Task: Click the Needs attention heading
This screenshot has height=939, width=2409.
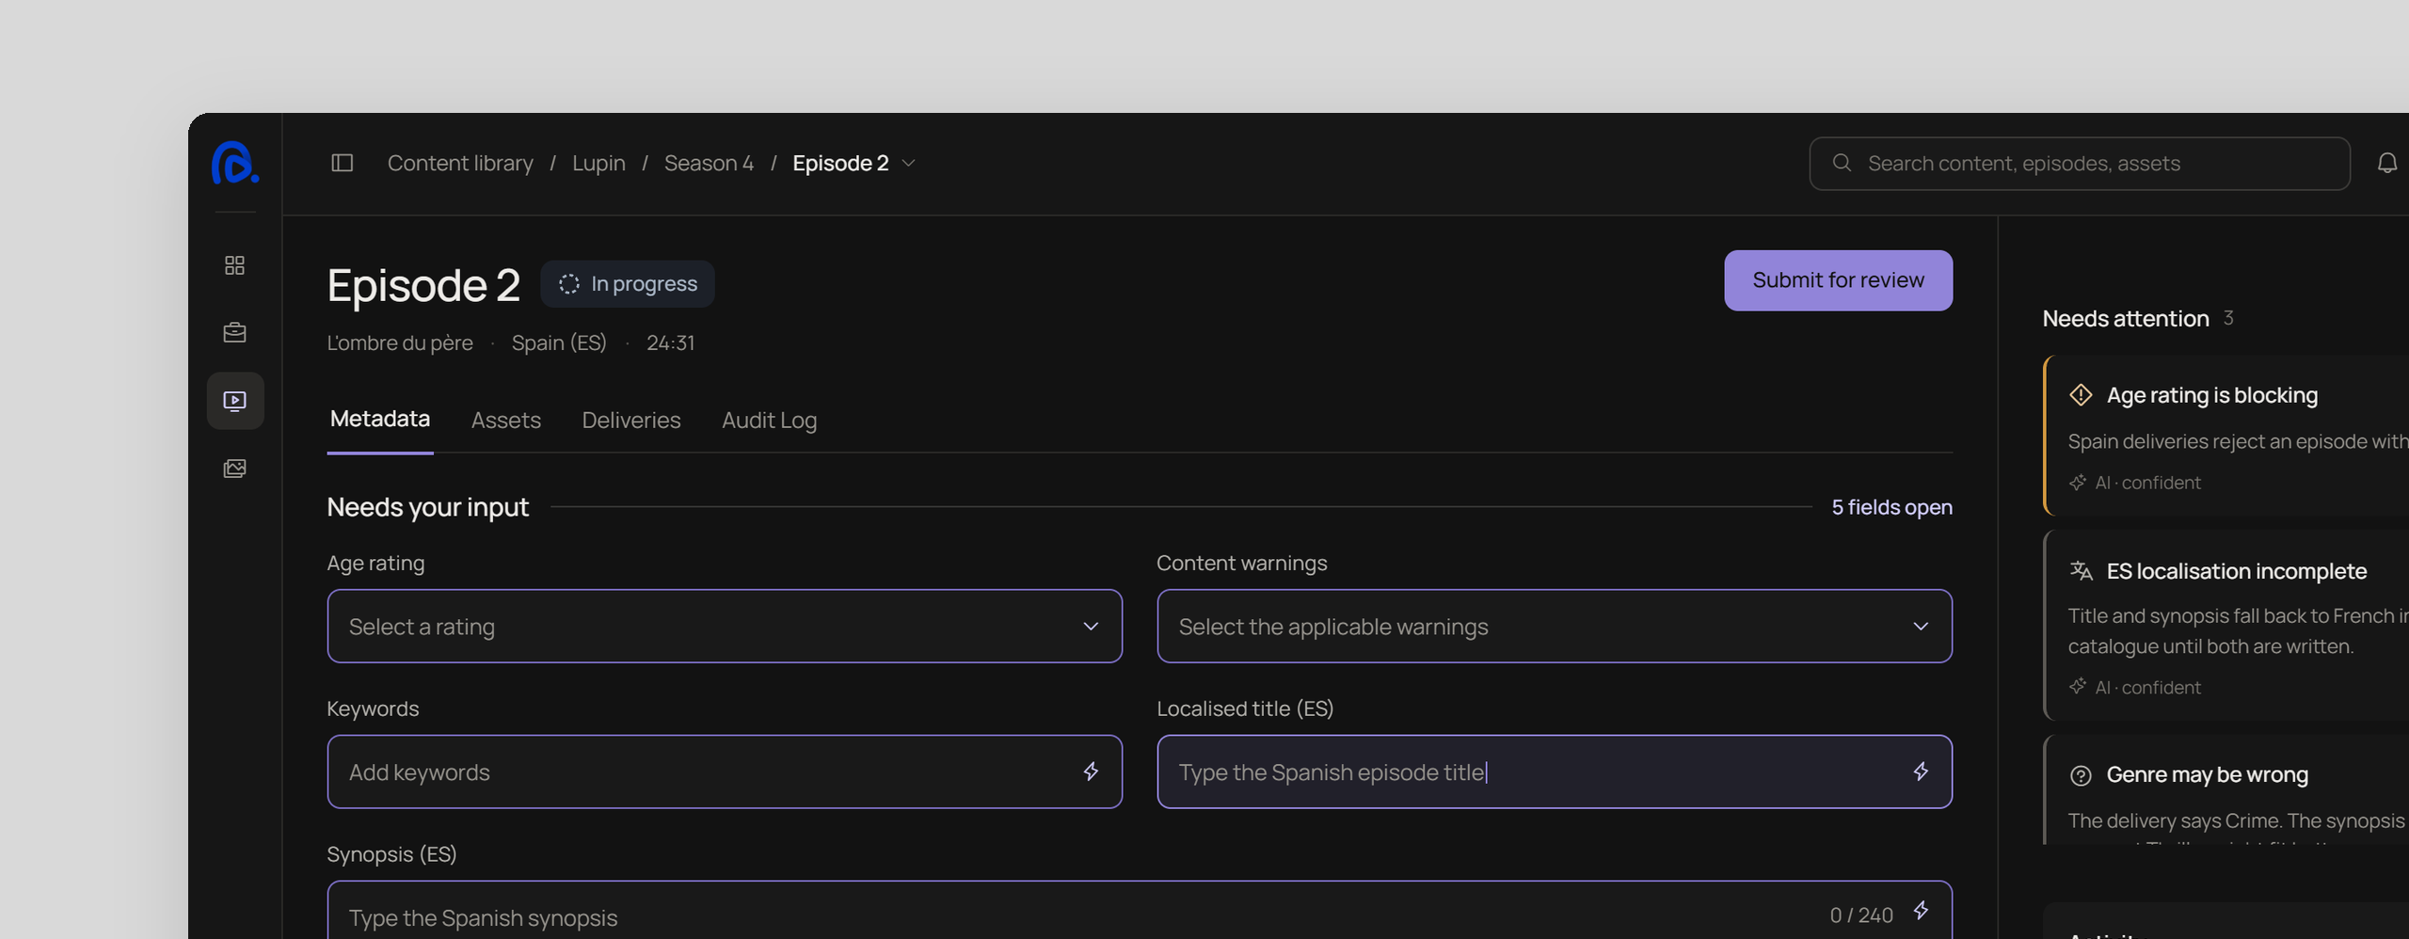Action: point(2126,319)
